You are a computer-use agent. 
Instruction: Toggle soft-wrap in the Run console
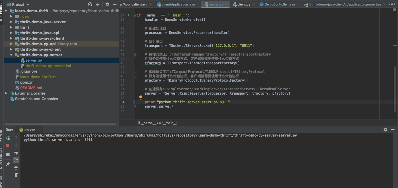coord(16,152)
